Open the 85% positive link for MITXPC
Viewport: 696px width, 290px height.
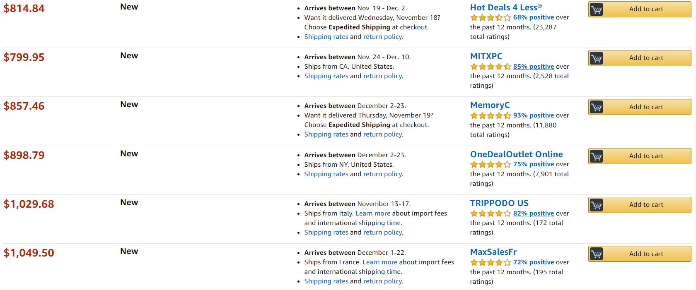[x=534, y=67]
